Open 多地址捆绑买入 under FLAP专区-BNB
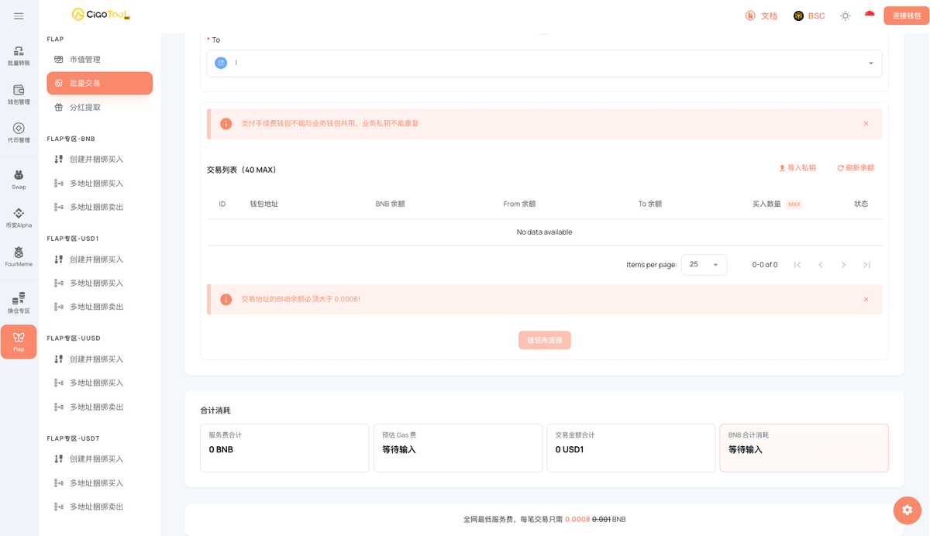The width and height of the screenshot is (930, 536). pos(99,184)
